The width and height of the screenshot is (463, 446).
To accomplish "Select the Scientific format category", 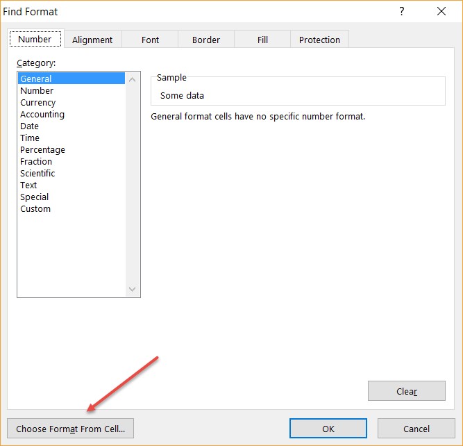I will (x=37, y=173).
